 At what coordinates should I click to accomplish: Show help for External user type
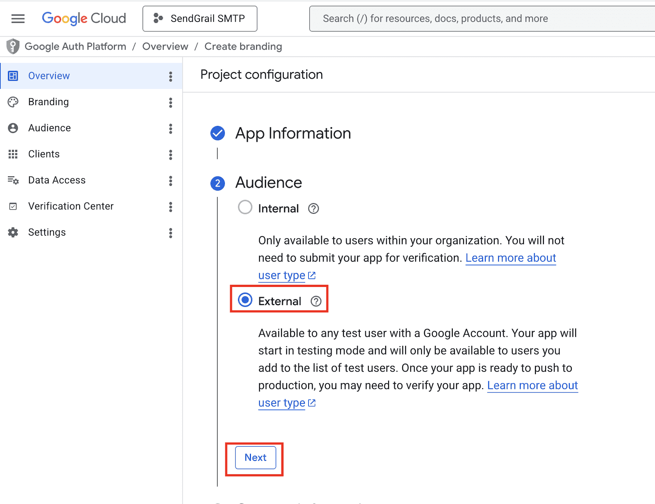(x=316, y=301)
